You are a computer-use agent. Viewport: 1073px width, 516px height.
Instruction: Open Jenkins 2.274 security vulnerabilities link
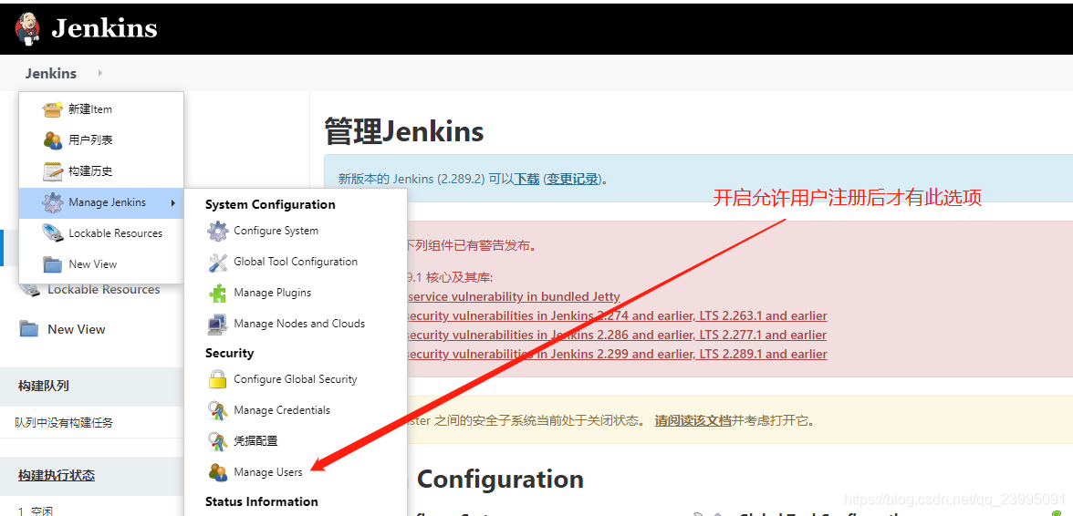click(x=617, y=315)
